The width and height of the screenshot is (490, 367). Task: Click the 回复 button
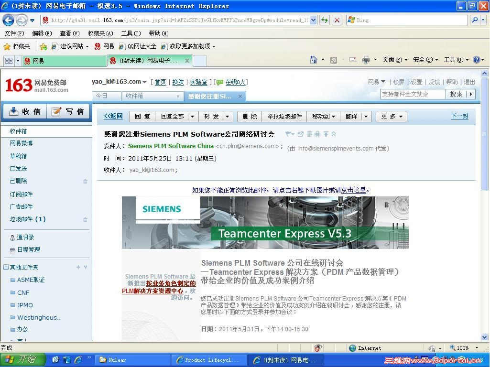coord(142,117)
